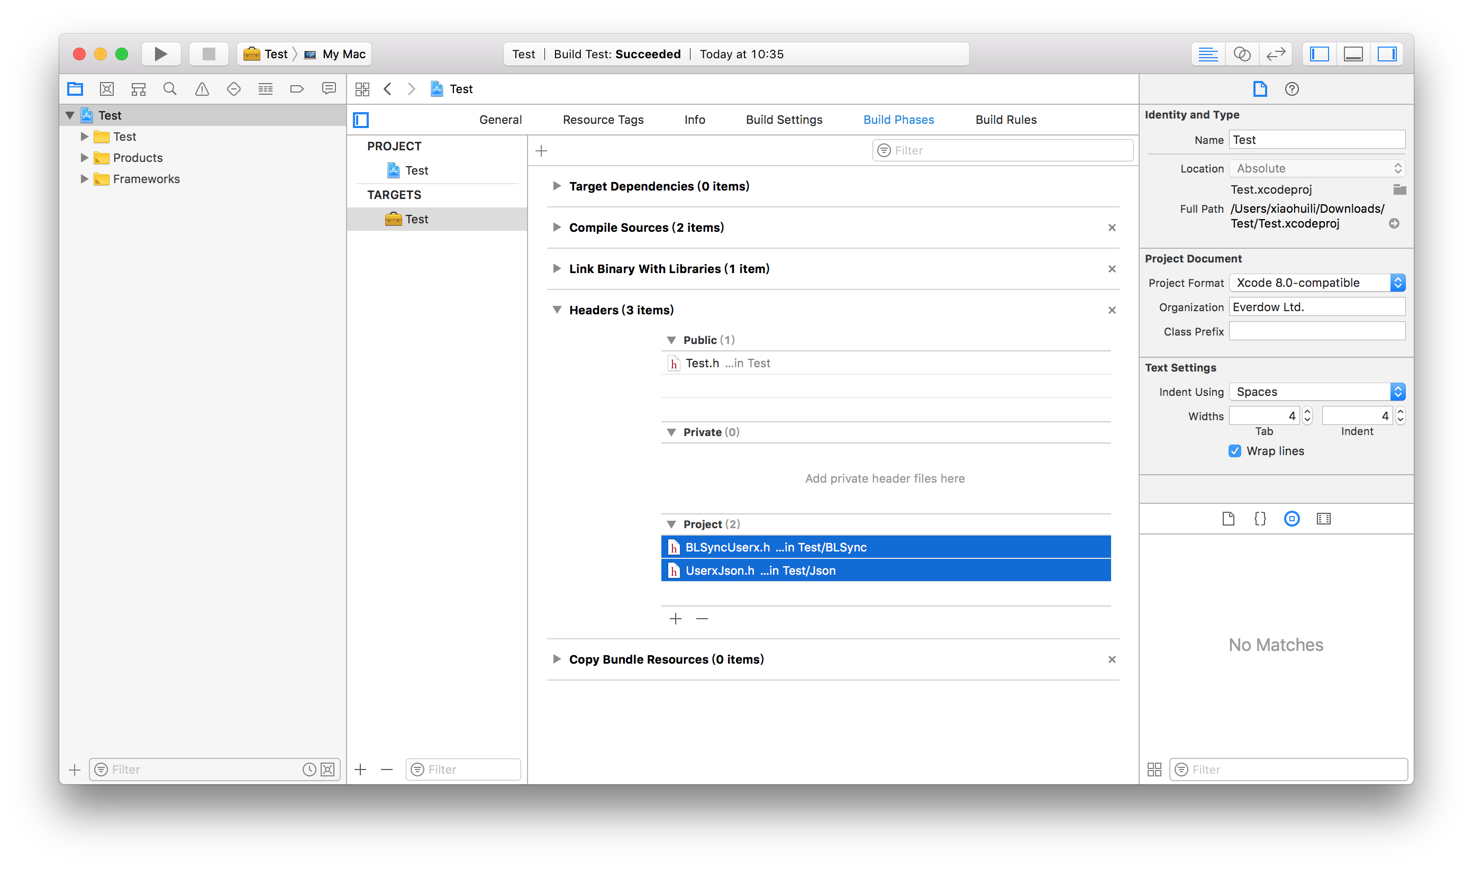
Task: Select the Build Phases tab
Action: click(899, 120)
